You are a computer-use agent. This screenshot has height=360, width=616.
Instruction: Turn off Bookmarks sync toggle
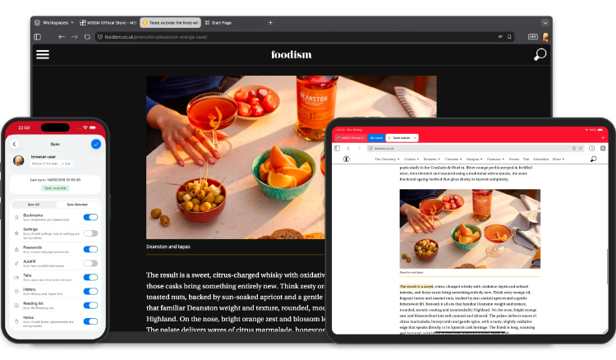[x=90, y=217]
